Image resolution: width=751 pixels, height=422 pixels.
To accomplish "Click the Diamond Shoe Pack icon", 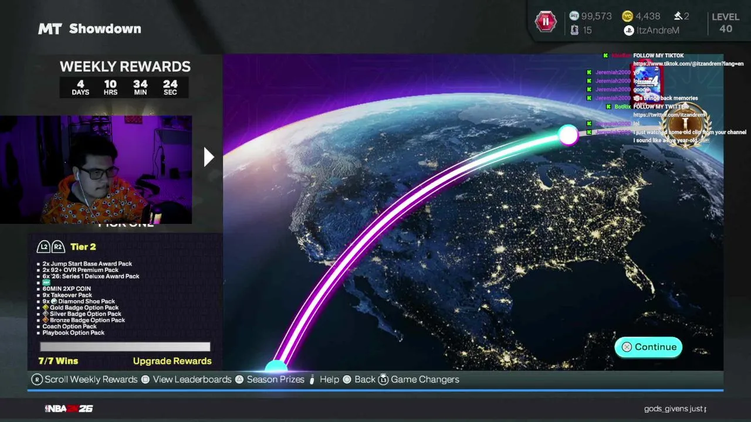I will [x=53, y=301].
